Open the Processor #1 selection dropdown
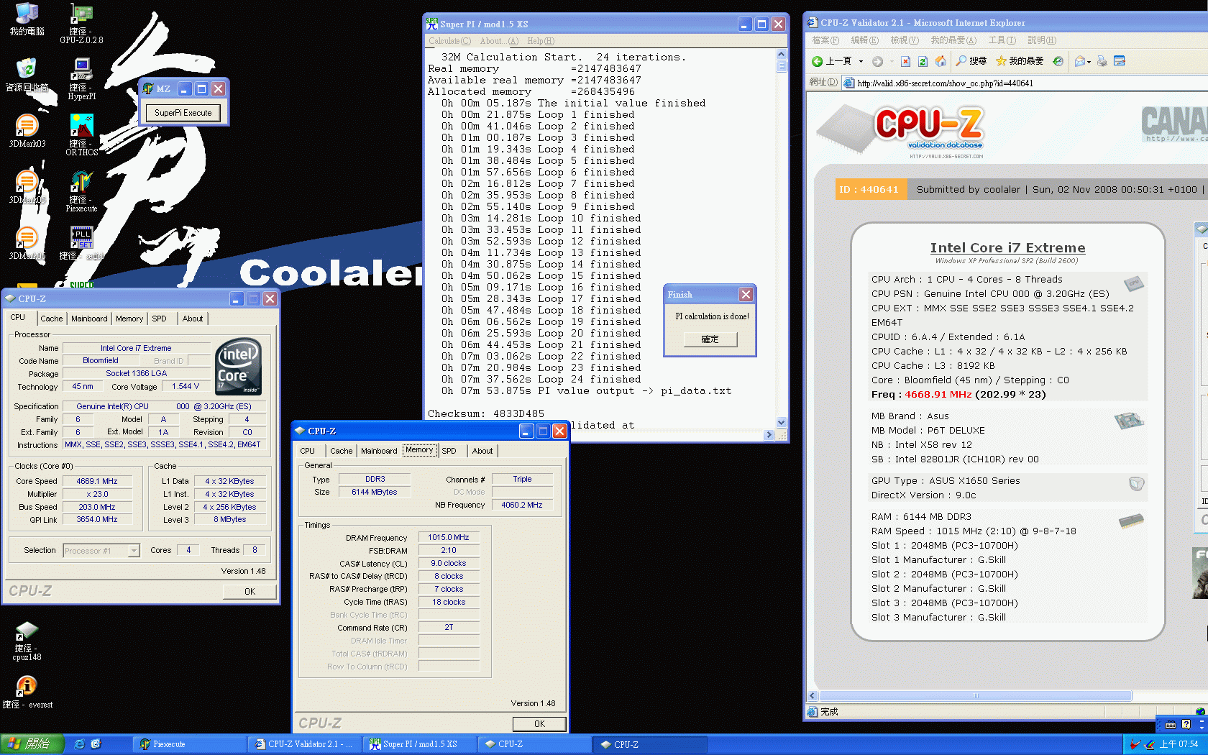The height and width of the screenshot is (755, 1208). 134,551
